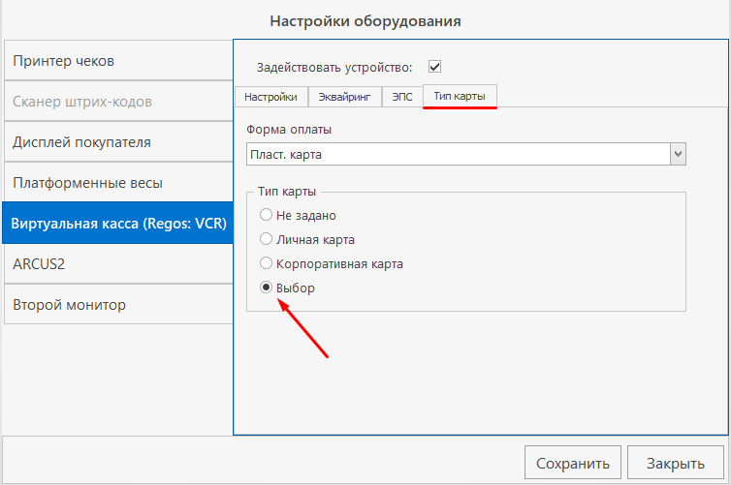Click the Тип карты tab

461,97
